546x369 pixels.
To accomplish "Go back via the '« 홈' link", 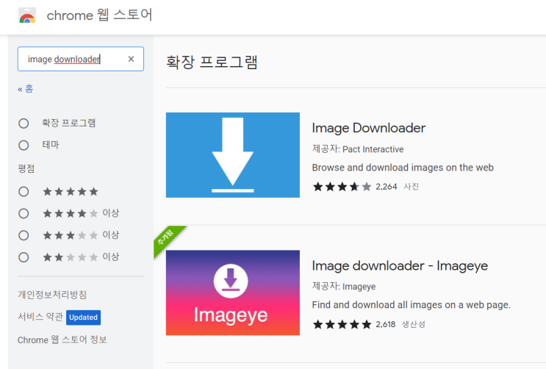I will [x=26, y=89].
